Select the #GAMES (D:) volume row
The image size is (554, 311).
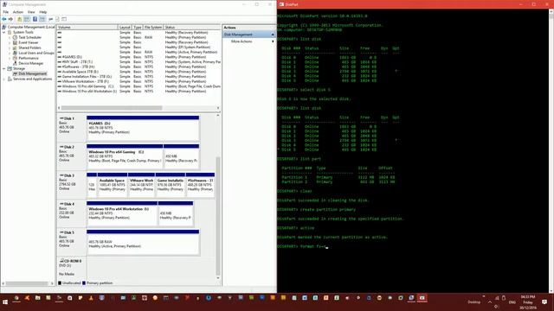pos(138,57)
